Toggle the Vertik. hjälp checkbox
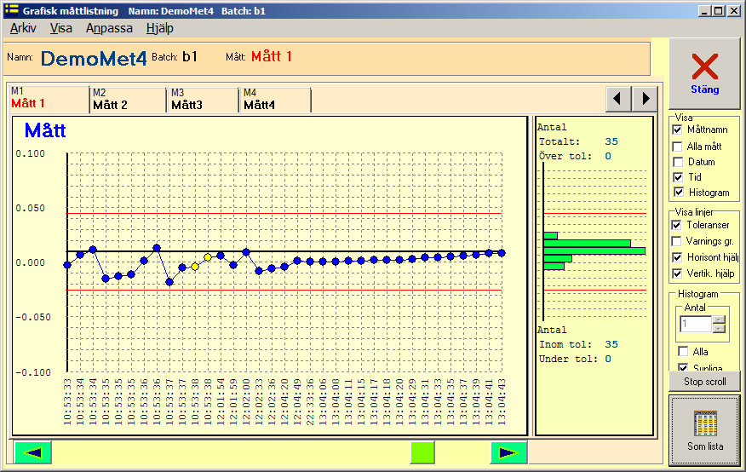Screen dimensions: 746x472 [x=677, y=273]
